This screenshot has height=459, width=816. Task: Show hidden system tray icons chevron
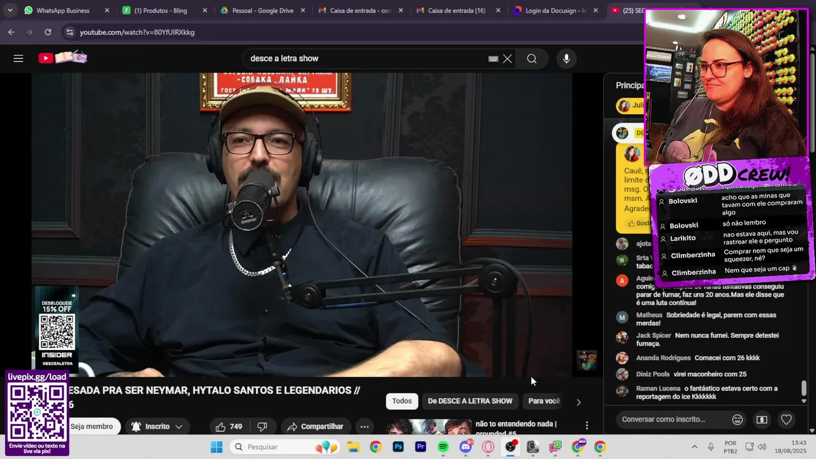click(694, 447)
